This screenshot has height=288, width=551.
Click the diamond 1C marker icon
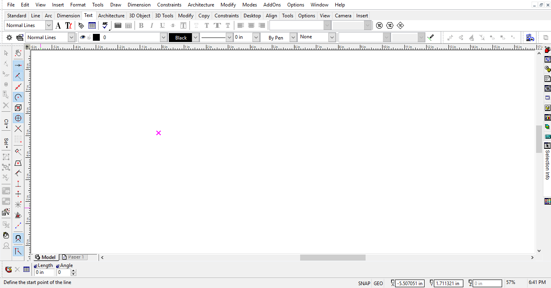click(x=400, y=25)
